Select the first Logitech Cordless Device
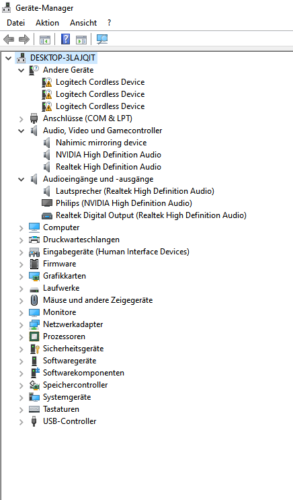 click(x=100, y=82)
